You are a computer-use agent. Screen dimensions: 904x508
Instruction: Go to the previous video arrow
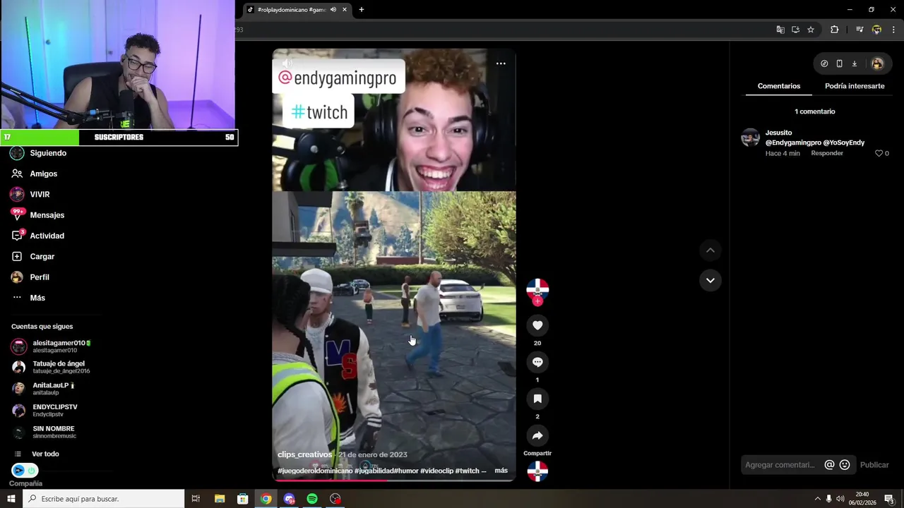[x=710, y=250]
